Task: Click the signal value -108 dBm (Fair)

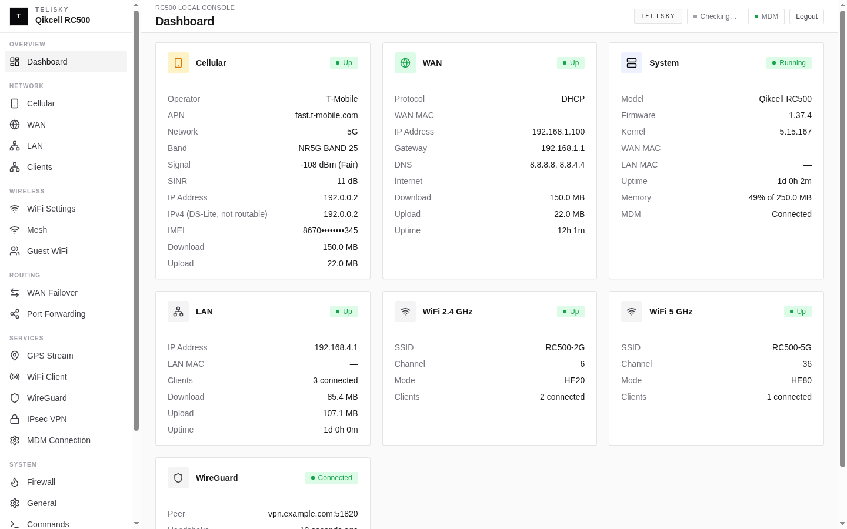Action: coord(329,165)
